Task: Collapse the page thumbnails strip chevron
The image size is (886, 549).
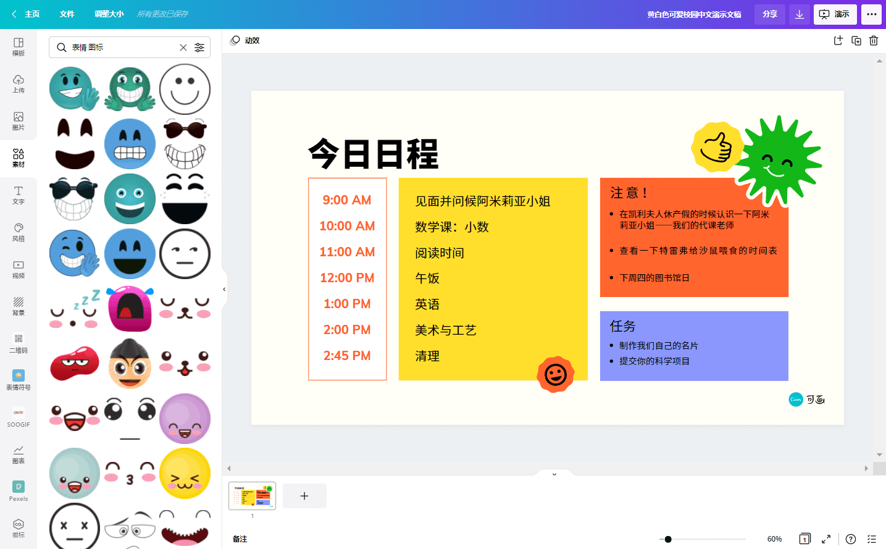Action: (554, 474)
